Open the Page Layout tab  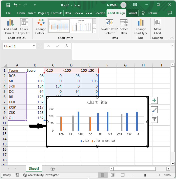point(44,13)
